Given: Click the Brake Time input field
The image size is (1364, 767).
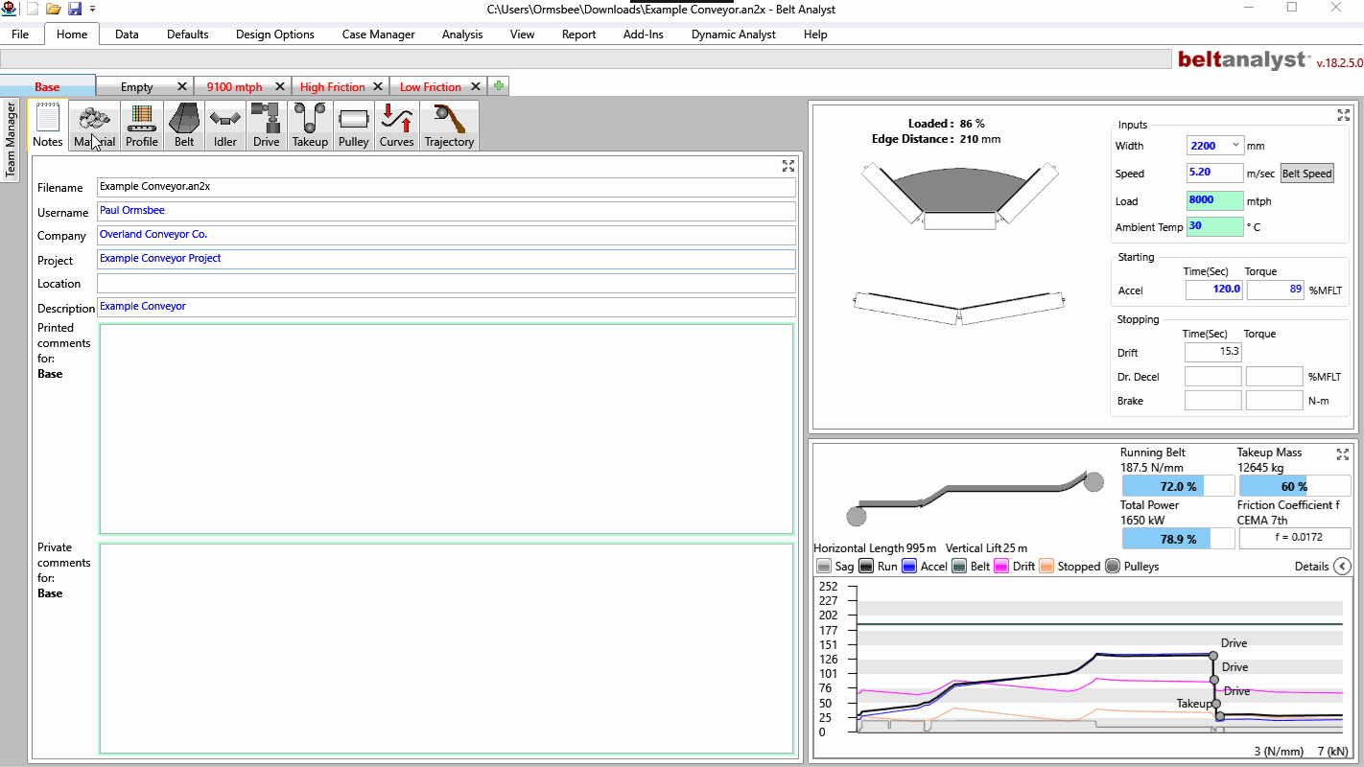Looking at the screenshot, I should click(1213, 401).
